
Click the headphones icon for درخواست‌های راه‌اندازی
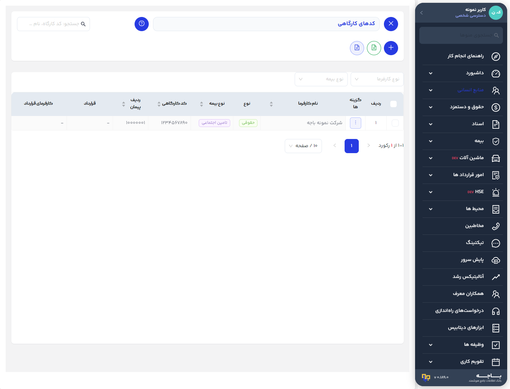click(x=496, y=311)
